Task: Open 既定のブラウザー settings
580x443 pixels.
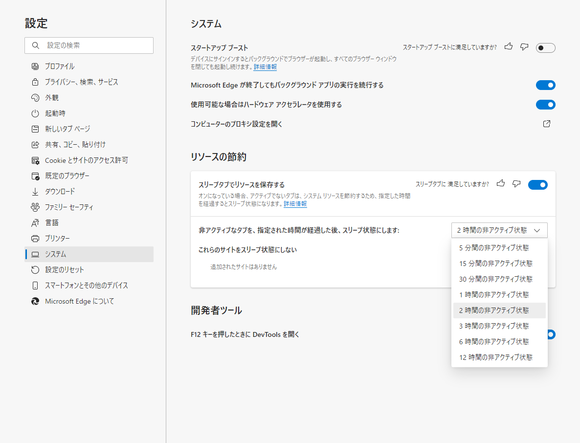Action: [x=89, y=176]
